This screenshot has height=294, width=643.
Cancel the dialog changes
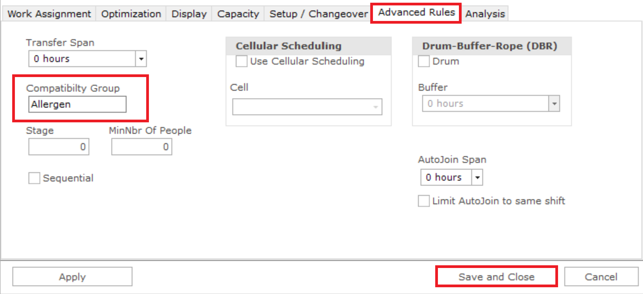click(x=601, y=277)
